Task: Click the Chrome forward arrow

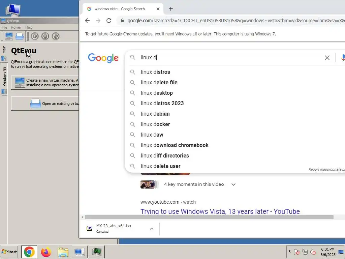Action: [x=98, y=21]
